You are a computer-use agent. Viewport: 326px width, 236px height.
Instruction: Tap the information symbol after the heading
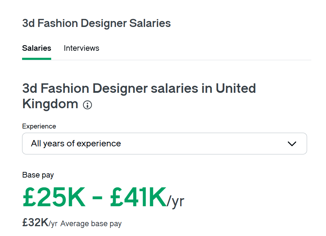[x=87, y=105]
